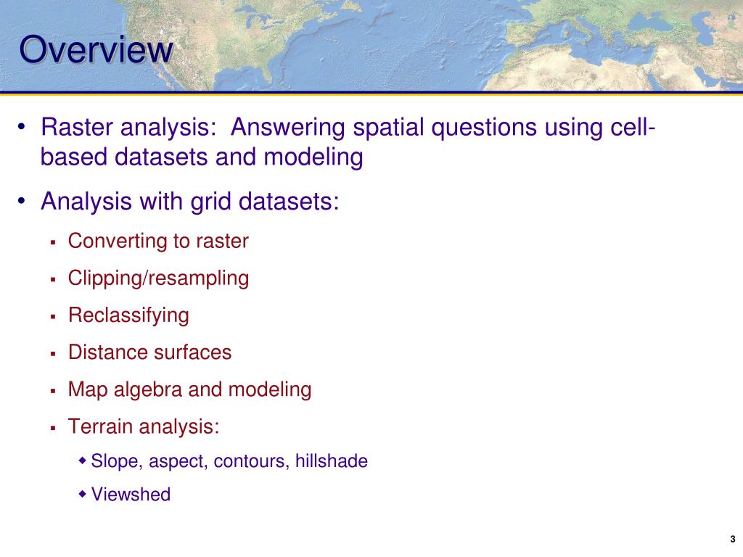
Task: Click the 'Distance surfaces' item
Action: (149, 352)
